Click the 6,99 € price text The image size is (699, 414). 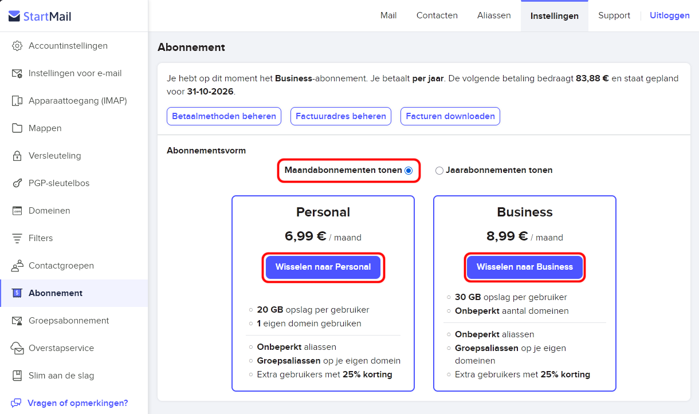(x=305, y=236)
